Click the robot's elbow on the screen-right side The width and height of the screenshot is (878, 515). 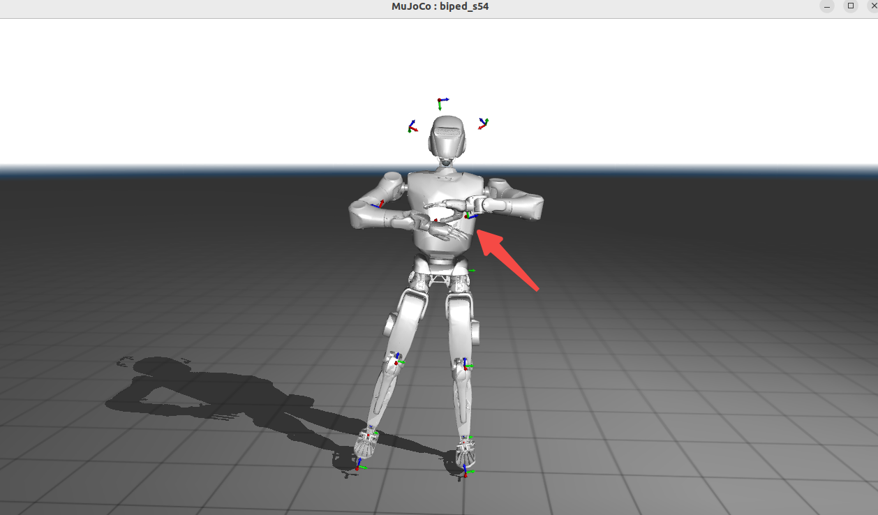(532, 207)
